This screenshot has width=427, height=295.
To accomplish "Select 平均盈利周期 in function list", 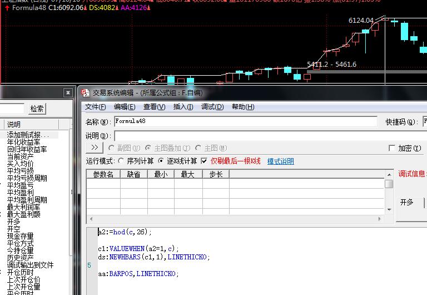I will (x=27, y=200).
